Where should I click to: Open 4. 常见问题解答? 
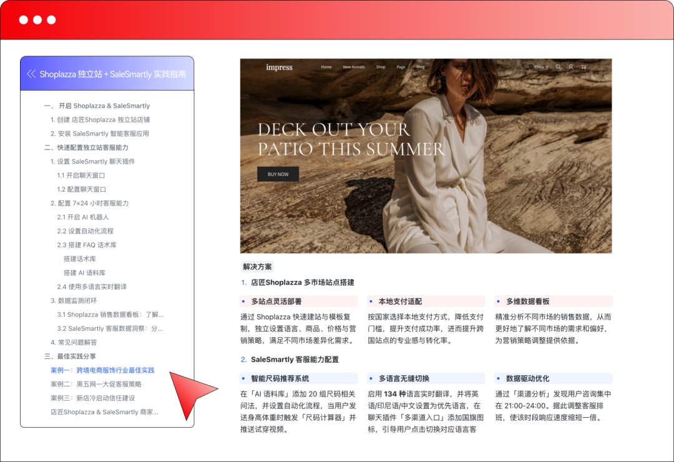(74, 342)
